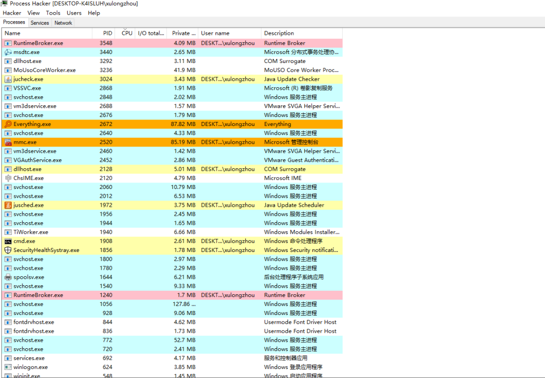
Task: Click the jusched.exe orange Java icon
Action: (x=8, y=205)
